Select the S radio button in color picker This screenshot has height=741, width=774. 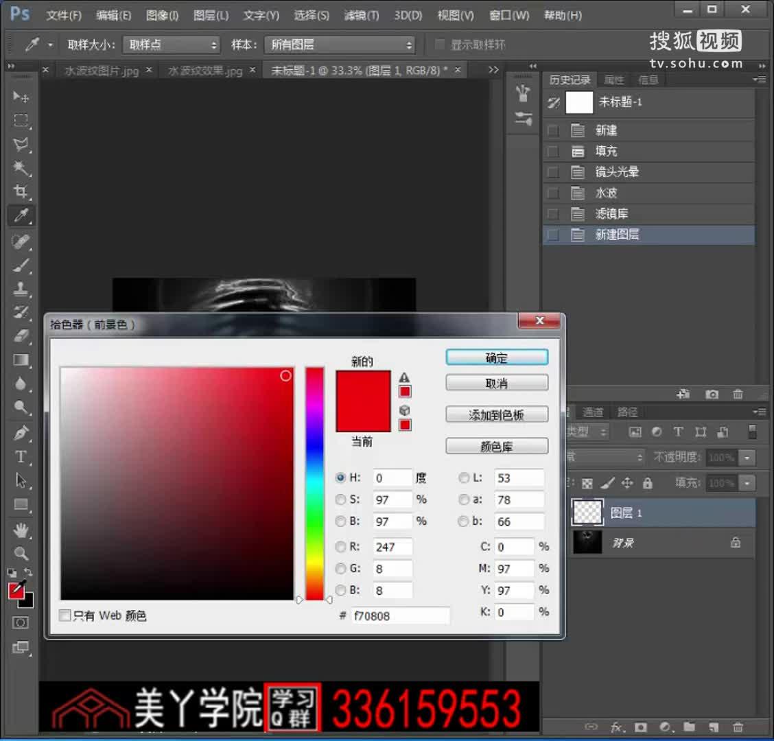(x=341, y=499)
